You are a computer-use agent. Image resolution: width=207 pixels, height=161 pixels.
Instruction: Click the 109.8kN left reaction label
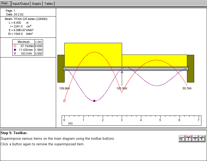tap(64, 88)
